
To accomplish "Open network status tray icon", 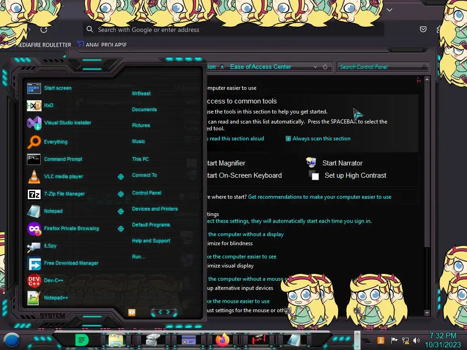I will pyautogui.click(x=405, y=340).
